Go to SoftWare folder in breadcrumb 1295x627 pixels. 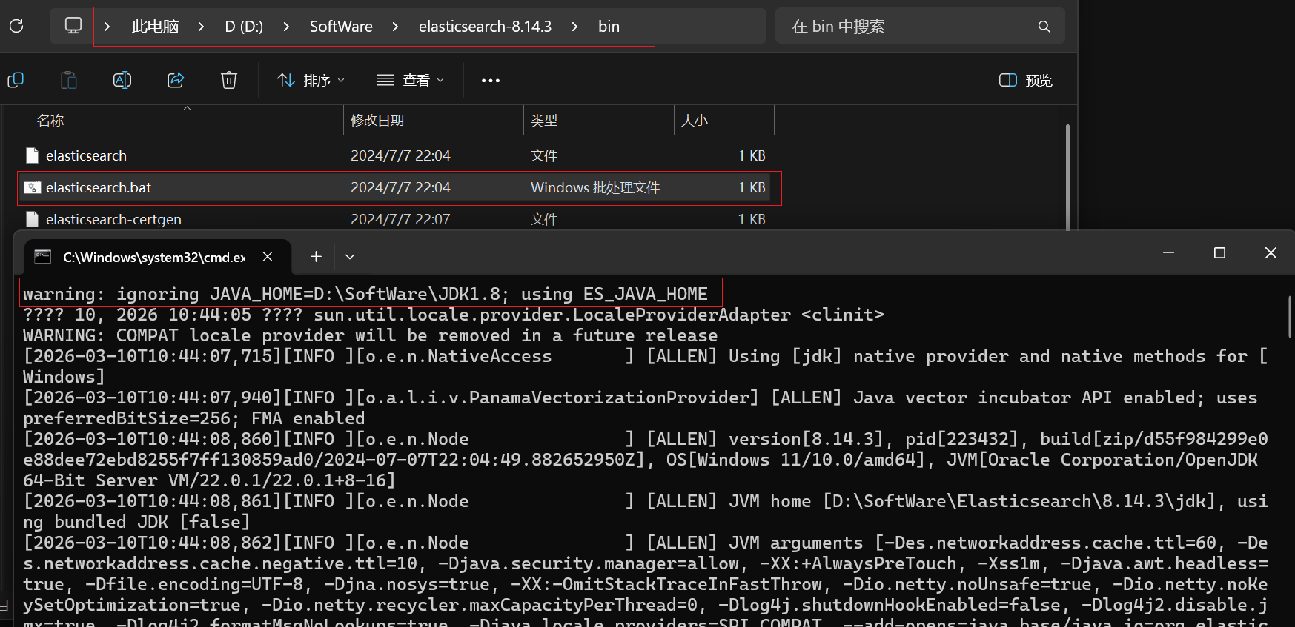click(341, 27)
